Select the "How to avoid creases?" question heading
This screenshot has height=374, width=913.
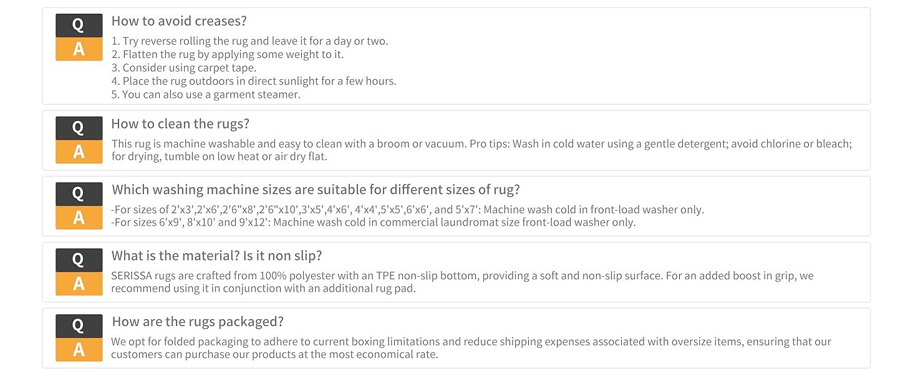click(x=179, y=21)
